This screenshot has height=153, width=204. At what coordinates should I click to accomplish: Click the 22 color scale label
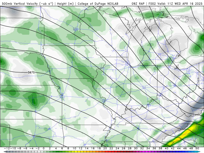111,148
